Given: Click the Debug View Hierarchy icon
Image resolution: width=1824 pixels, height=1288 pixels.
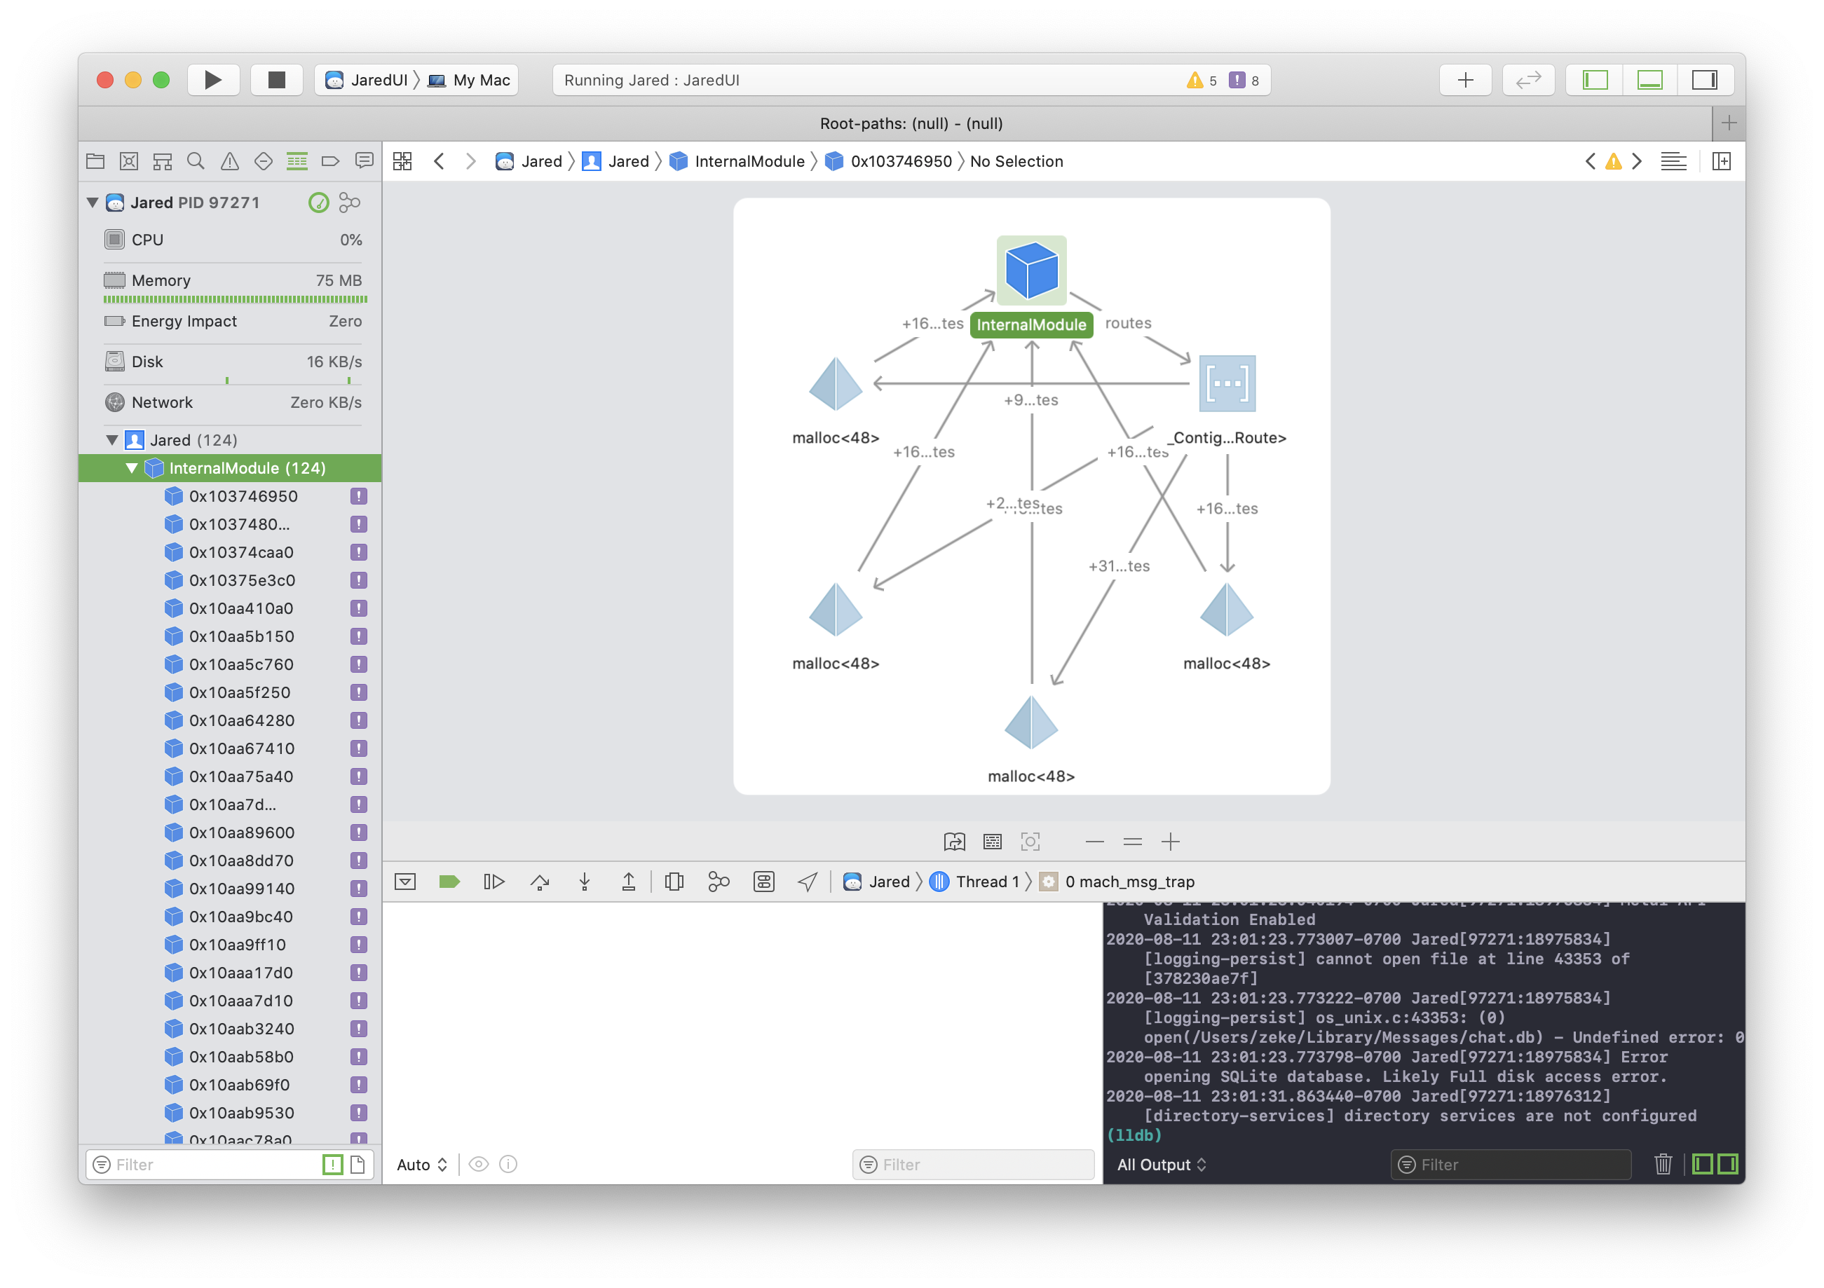Looking at the screenshot, I should [x=674, y=882].
